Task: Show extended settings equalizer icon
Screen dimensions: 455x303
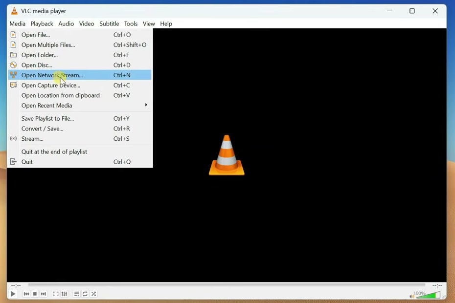Action: point(65,294)
